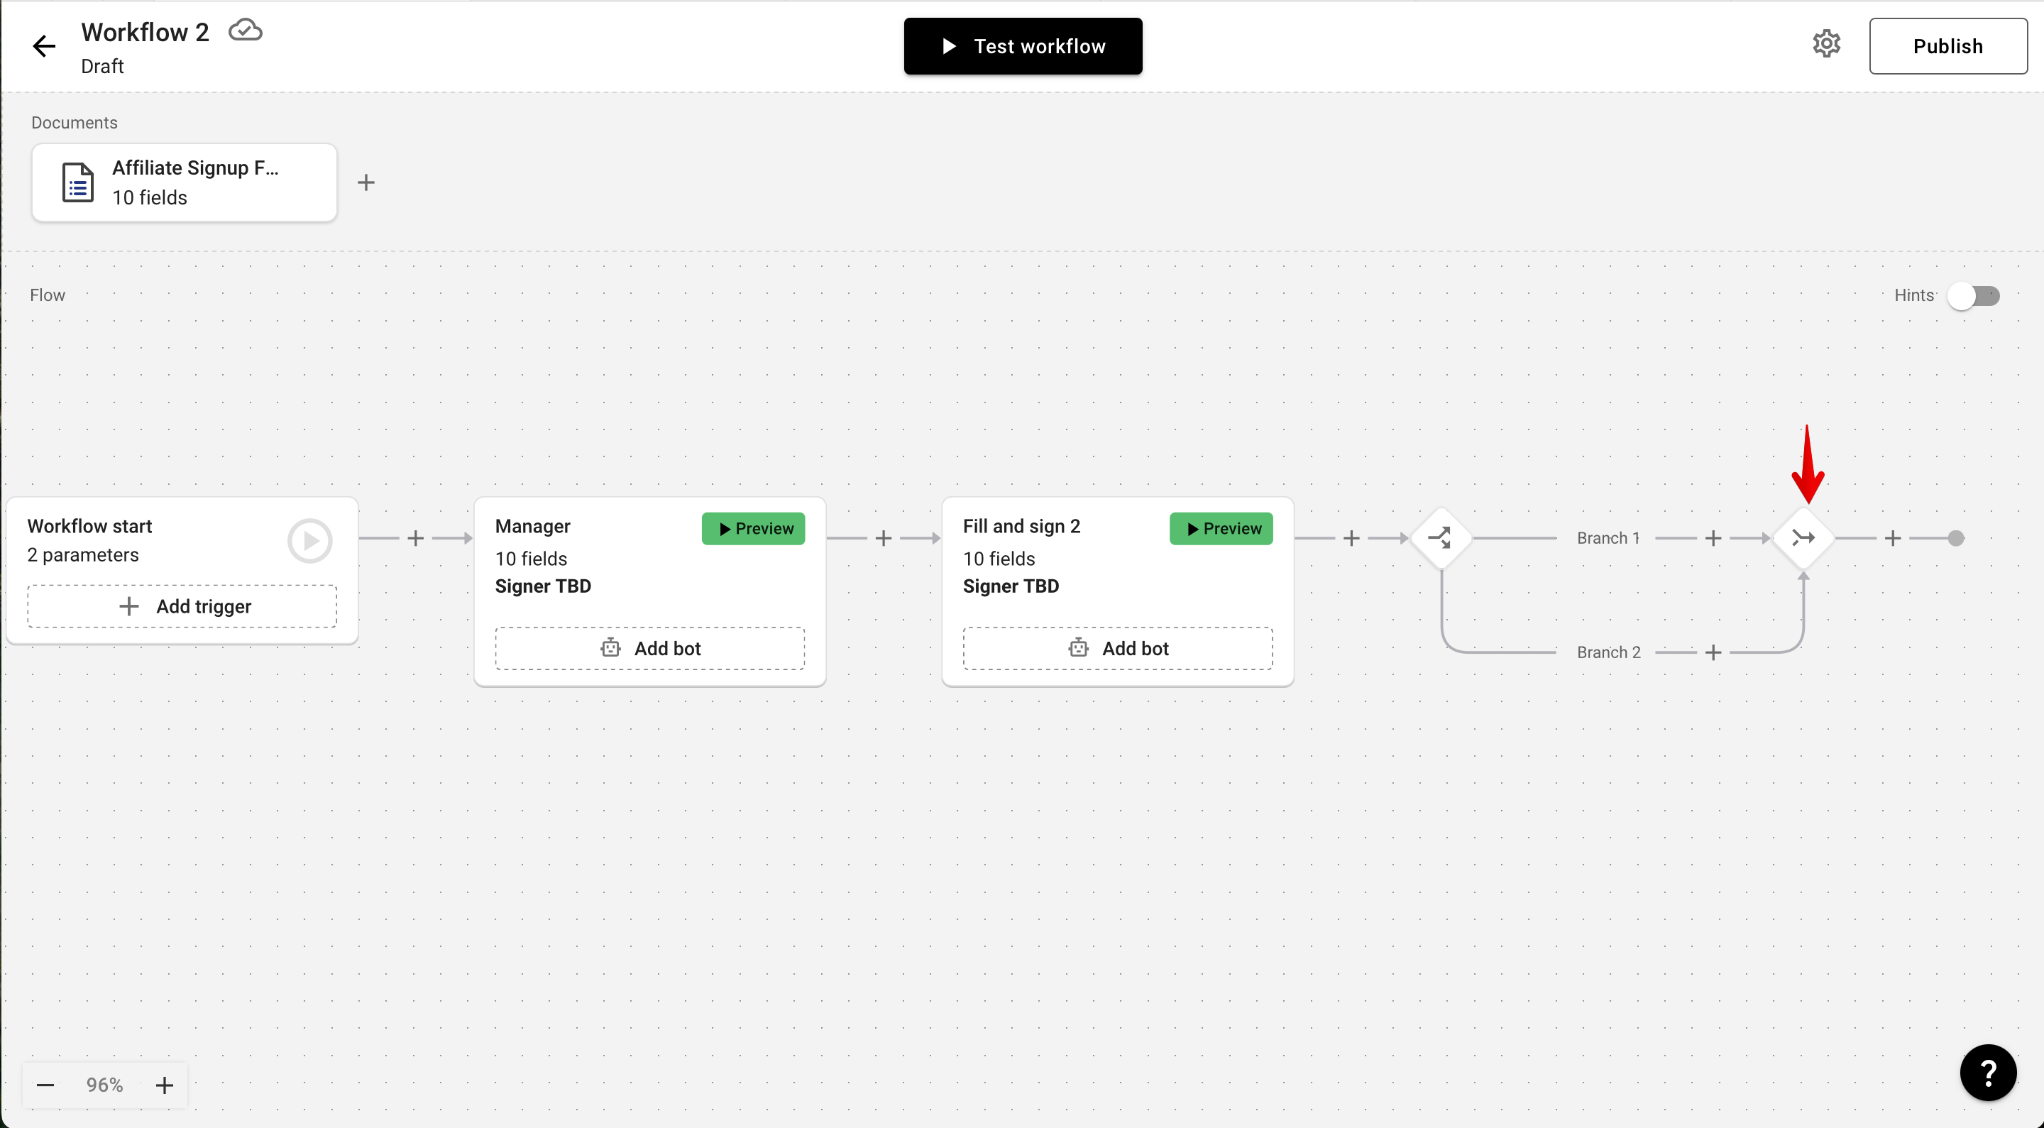Add a step on the Branch 1 path plus icon

tap(1713, 537)
